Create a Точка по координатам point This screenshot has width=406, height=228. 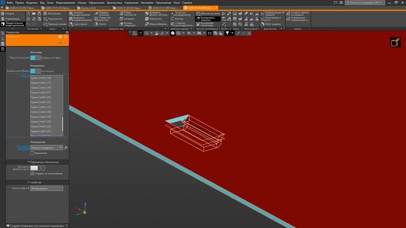click(x=181, y=13)
